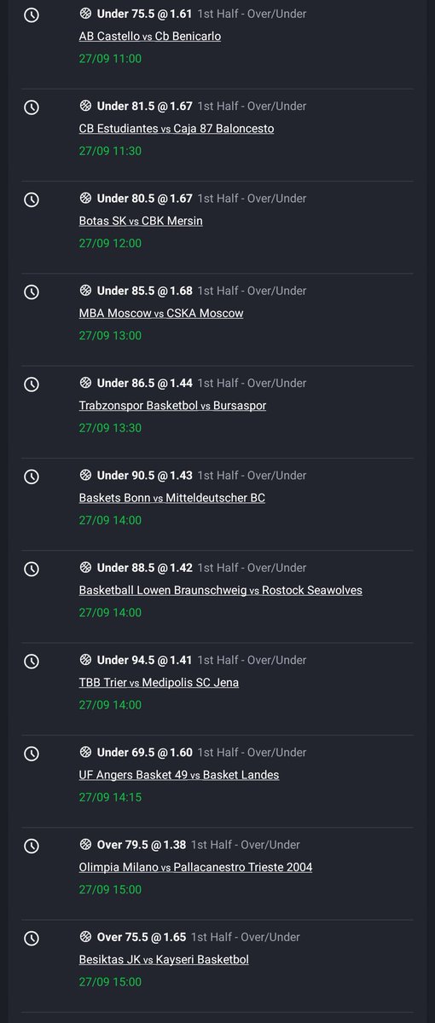Open MBA Moscow vs CSKA Moscow match
The image size is (435, 1023).
coord(161,313)
